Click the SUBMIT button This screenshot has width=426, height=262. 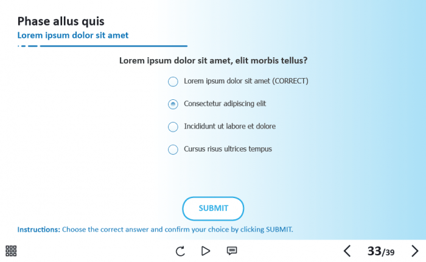coord(213,208)
